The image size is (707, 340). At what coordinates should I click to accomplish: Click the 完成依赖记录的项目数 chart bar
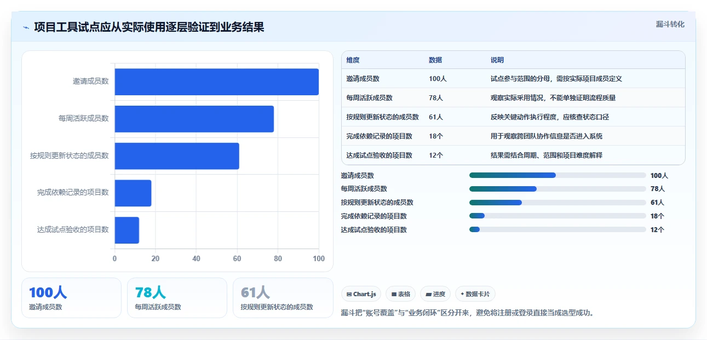coord(133,193)
